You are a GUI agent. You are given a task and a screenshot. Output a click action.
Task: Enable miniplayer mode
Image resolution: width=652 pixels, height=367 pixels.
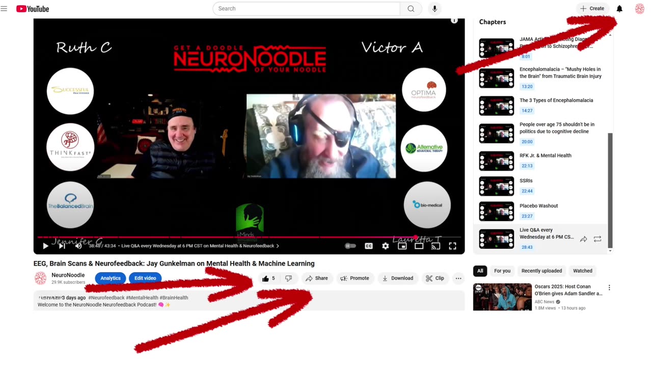tap(402, 246)
